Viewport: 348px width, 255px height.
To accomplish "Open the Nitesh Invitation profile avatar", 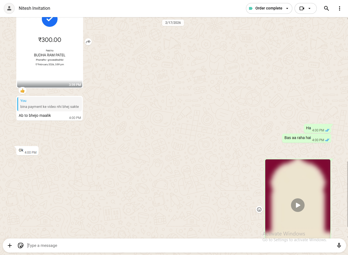I will coord(9,8).
